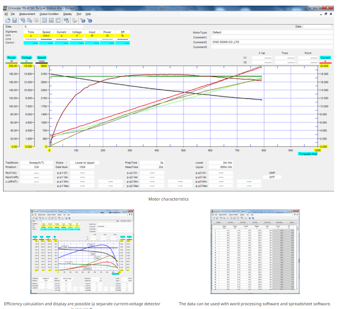Click the copy data to clipboard icon

[x=66, y=21]
